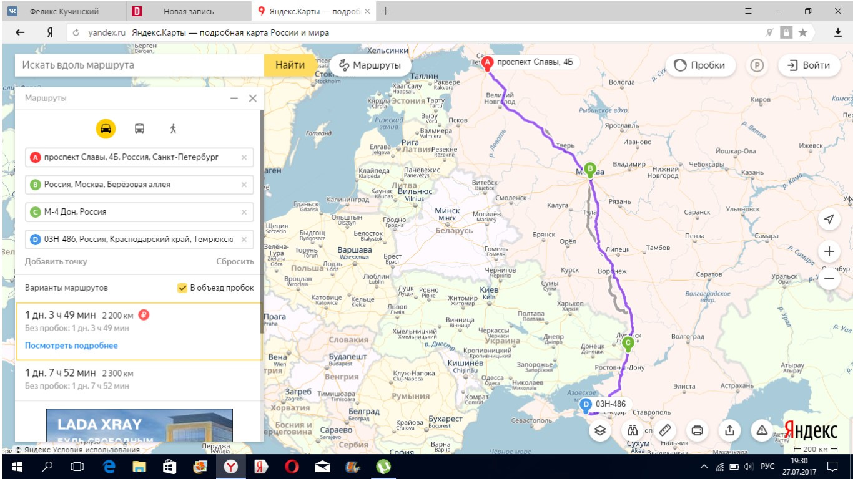Launch Edge from taskbar
853x479 pixels.
coord(109,466)
